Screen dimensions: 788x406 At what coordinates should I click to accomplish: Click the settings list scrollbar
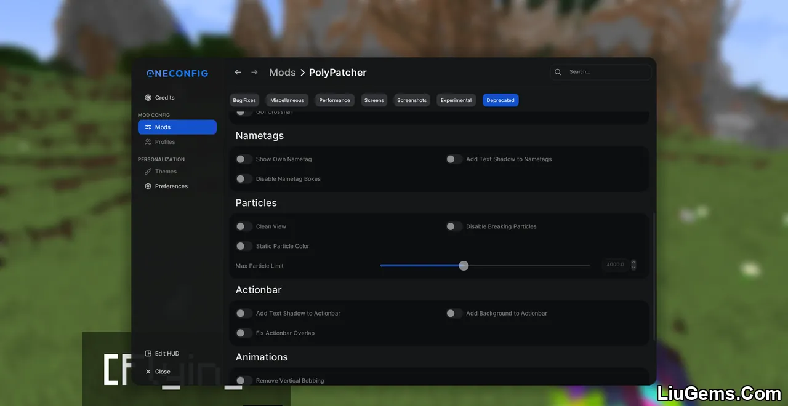653,278
